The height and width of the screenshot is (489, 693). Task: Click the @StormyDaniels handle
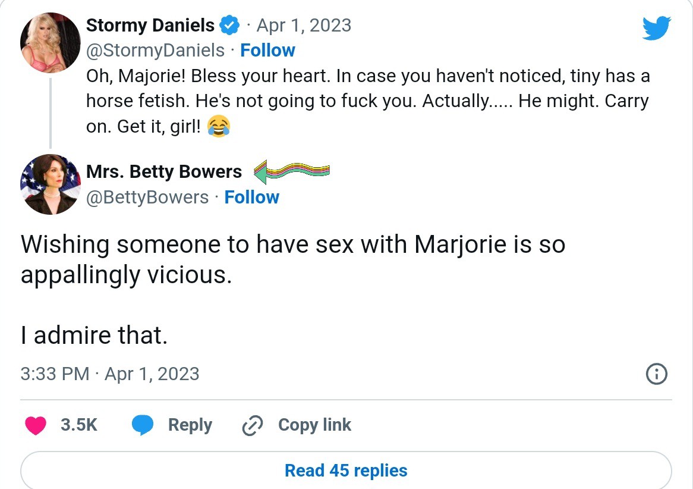click(155, 51)
